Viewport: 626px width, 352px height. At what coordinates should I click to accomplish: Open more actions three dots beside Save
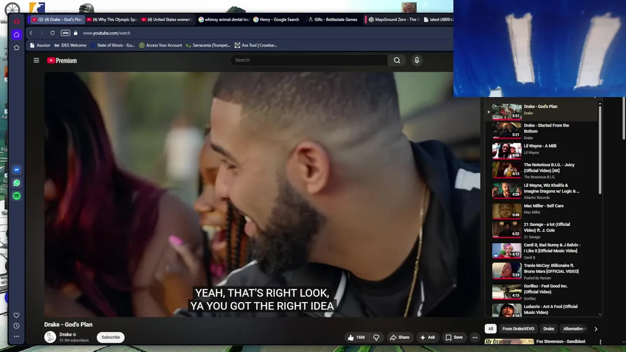click(x=474, y=337)
